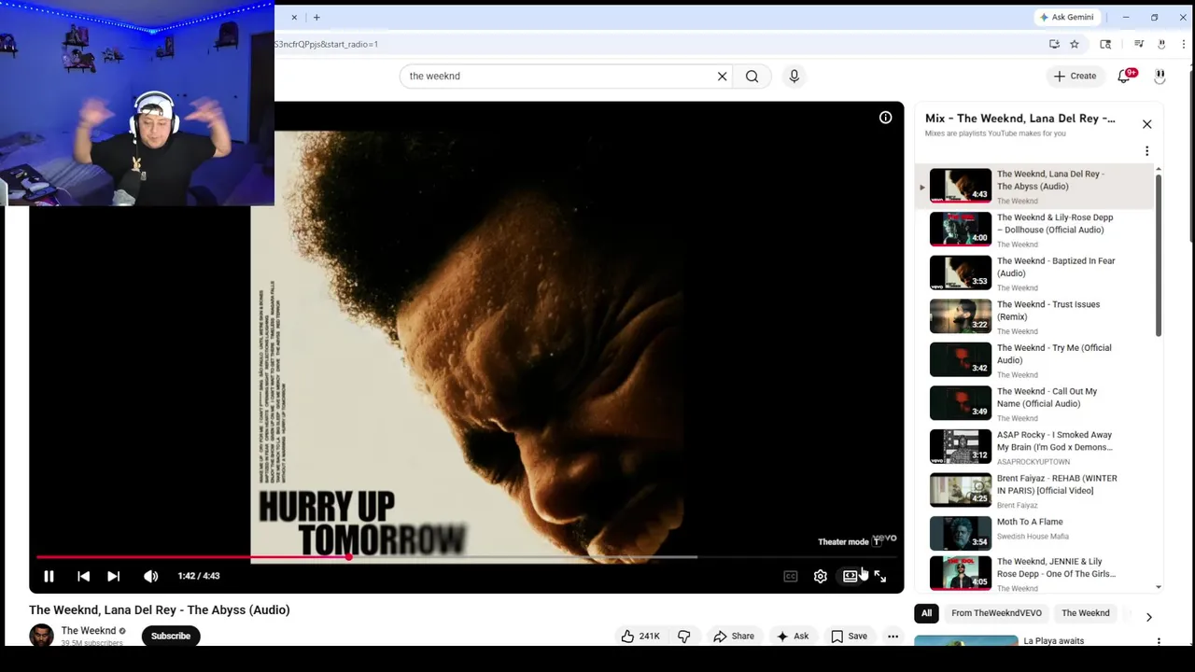Open the Chrome three-dot menu

click(x=1184, y=44)
